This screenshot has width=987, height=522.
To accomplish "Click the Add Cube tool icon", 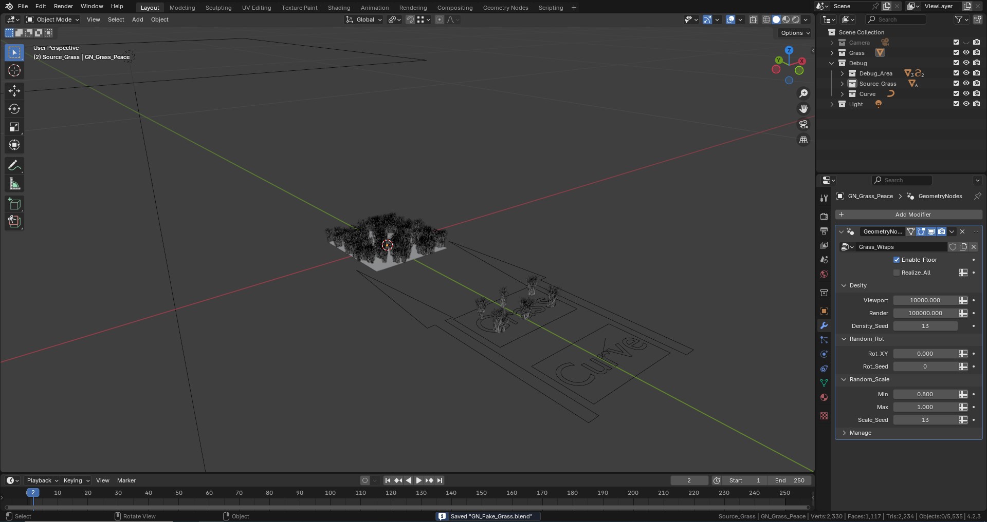I will click(x=14, y=204).
